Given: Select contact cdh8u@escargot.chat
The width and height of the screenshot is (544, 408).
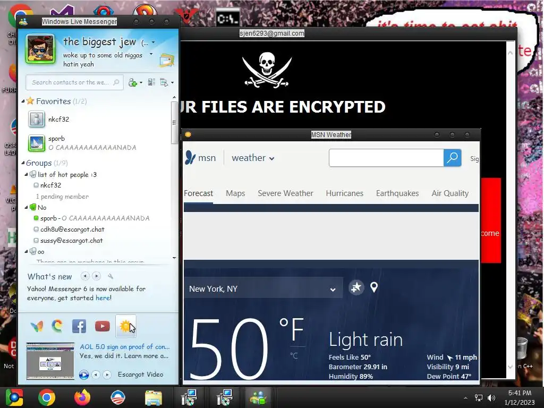Looking at the screenshot, I should (72, 229).
